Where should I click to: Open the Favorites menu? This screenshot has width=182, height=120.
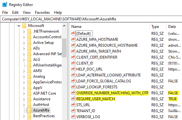[42, 13]
